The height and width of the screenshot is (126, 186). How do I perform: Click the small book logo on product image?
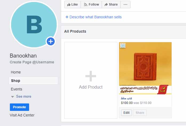click(123, 46)
